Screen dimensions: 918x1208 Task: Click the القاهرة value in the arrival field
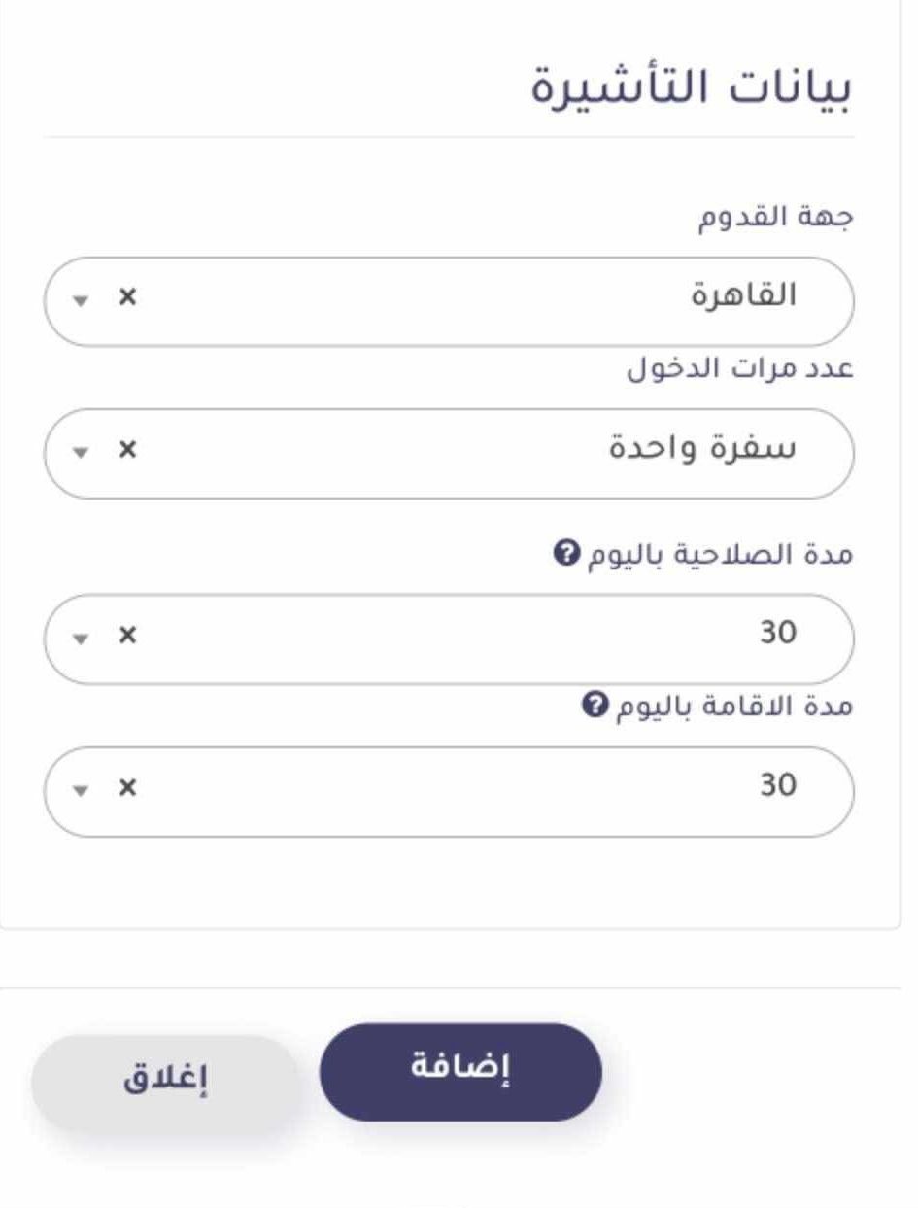(x=743, y=296)
